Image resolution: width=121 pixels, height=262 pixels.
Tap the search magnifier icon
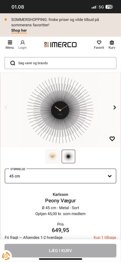[13, 63]
